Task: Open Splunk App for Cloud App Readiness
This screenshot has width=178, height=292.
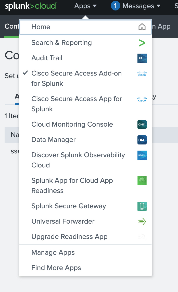Action: (x=72, y=186)
